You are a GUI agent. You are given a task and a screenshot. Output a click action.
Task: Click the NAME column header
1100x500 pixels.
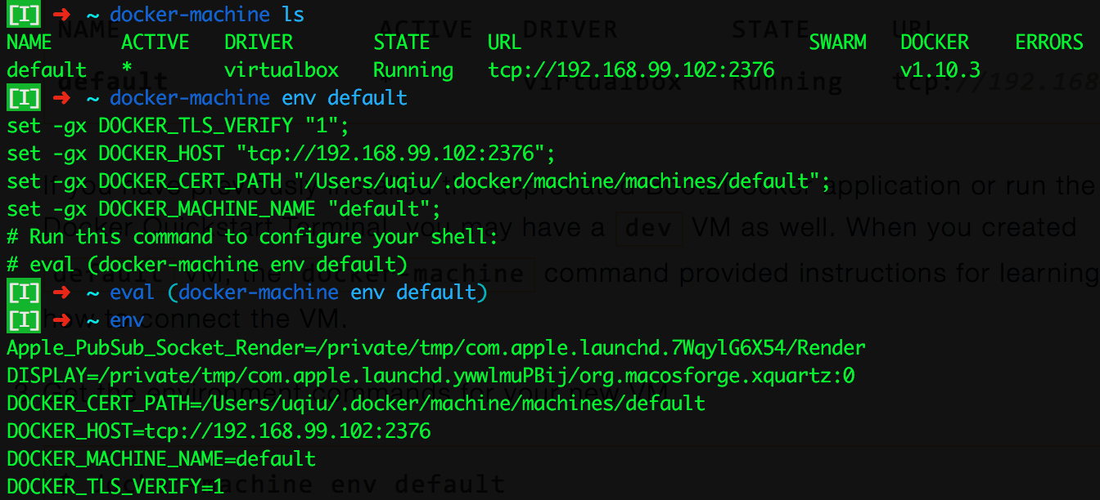pyautogui.click(x=29, y=42)
